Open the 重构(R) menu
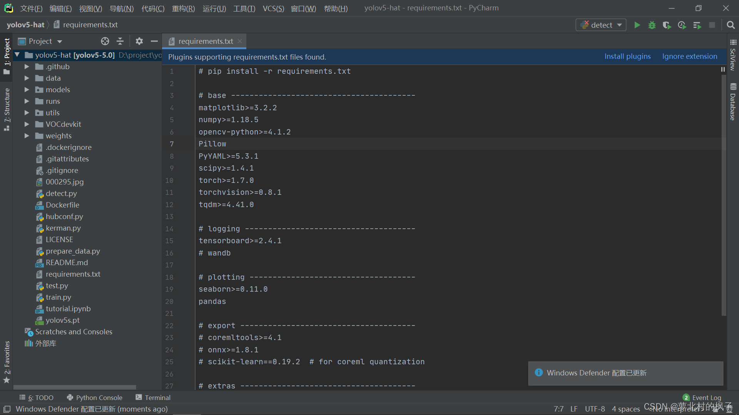This screenshot has height=415, width=739. click(x=183, y=8)
